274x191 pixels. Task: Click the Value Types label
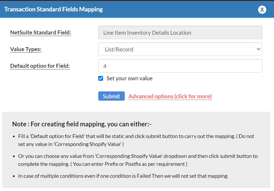(x=25, y=49)
